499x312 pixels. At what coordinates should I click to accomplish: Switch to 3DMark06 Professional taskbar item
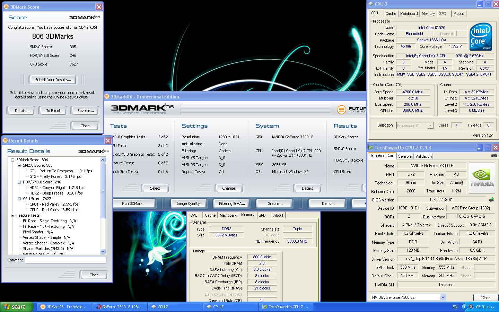[x=64, y=307]
